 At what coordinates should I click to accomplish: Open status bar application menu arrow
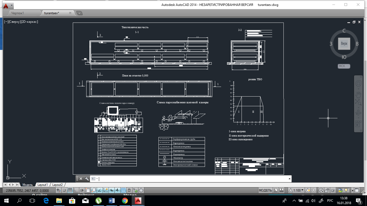[x=352, y=191]
